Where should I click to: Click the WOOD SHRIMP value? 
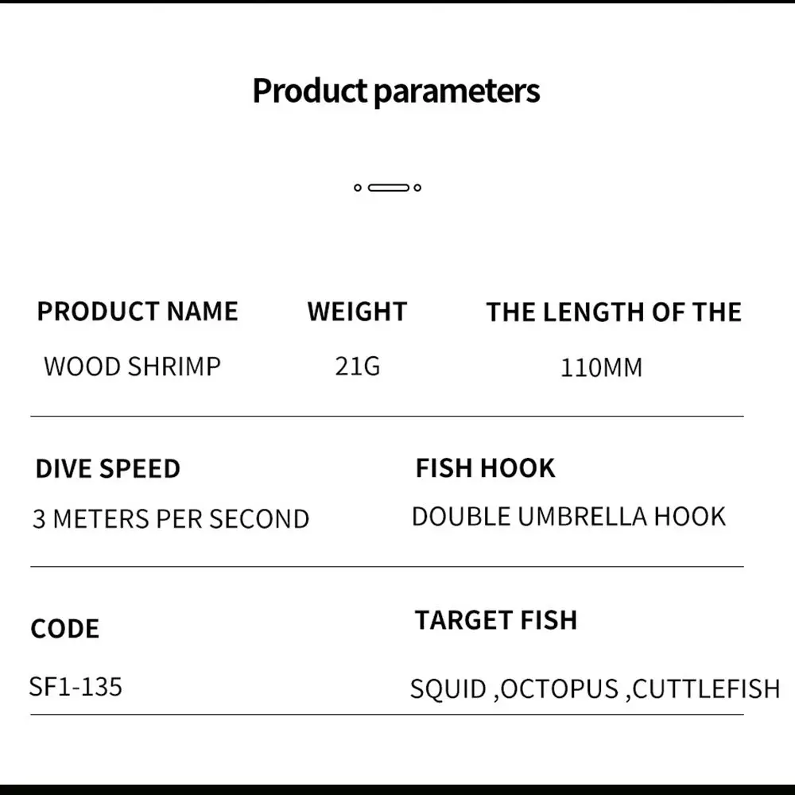coord(132,366)
